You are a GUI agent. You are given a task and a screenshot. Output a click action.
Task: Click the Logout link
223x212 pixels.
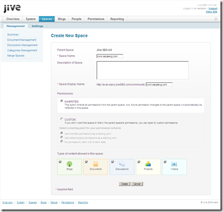[213, 8]
